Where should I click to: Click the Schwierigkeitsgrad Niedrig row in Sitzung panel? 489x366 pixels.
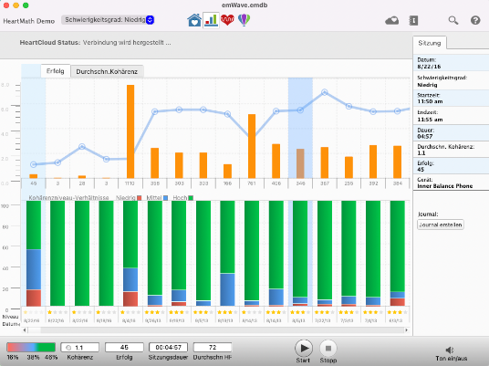[x=451, y=81]
